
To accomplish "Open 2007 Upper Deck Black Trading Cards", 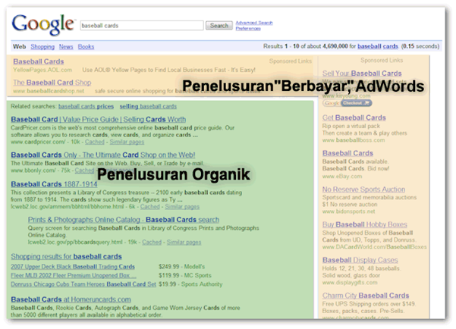I will pyautogui.click(x=73, y=267).
